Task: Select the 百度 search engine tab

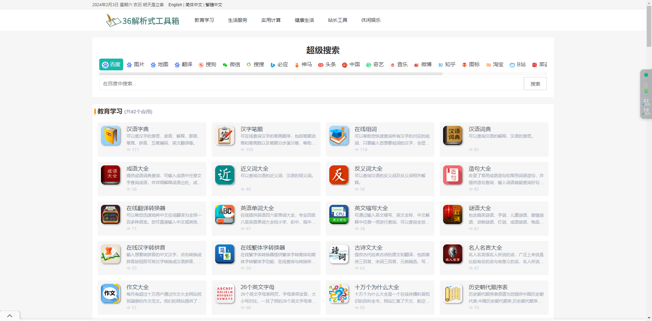Action: point(111,64)
